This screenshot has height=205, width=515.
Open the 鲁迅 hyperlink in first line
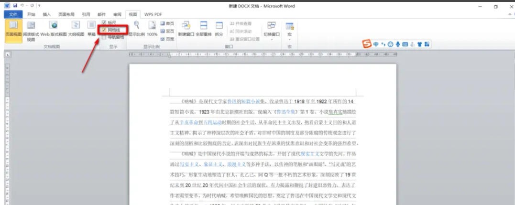click(x=232, y=102)
